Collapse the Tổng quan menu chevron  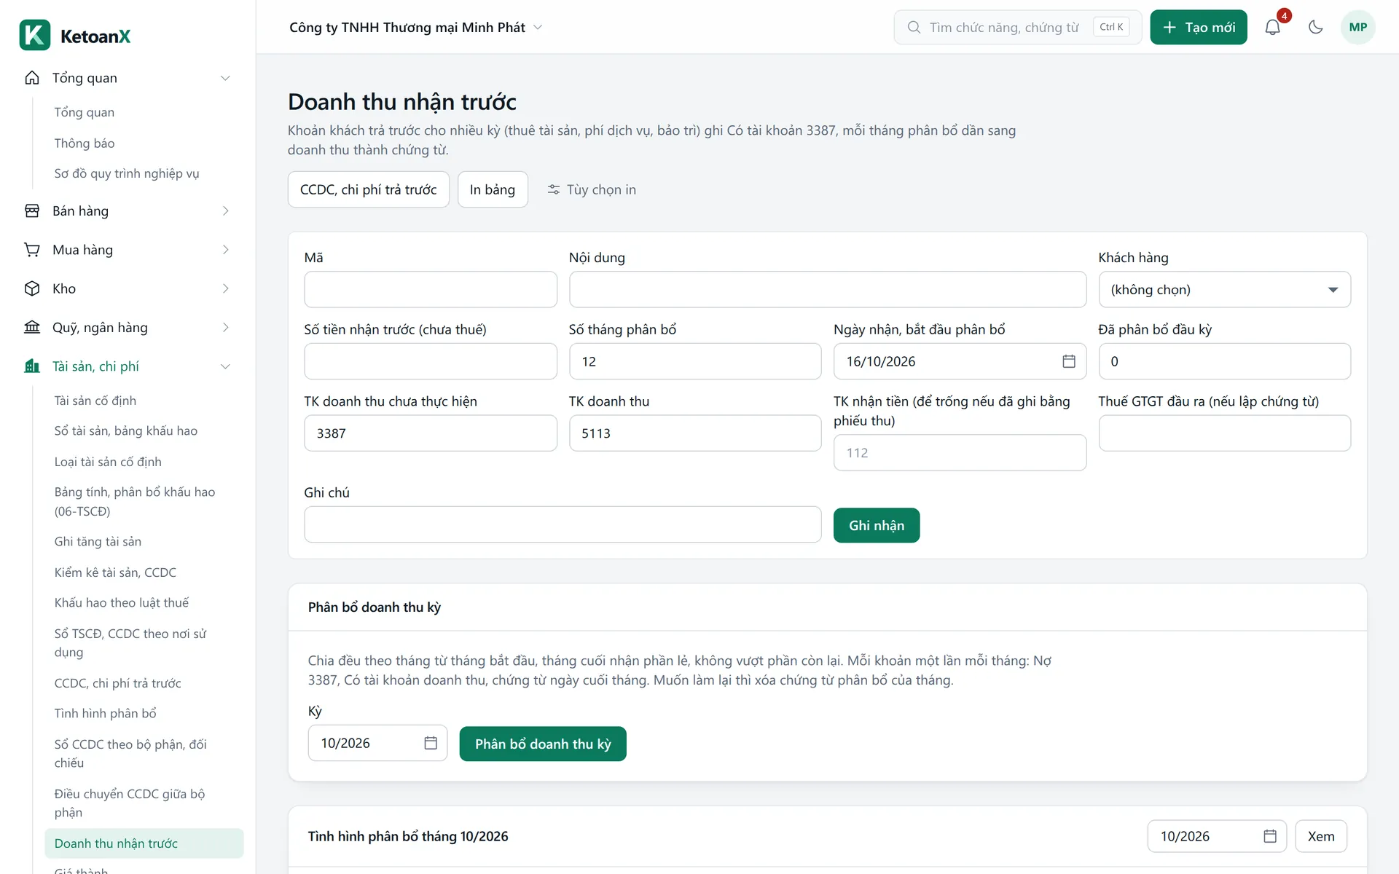click(x=225, y=78)
